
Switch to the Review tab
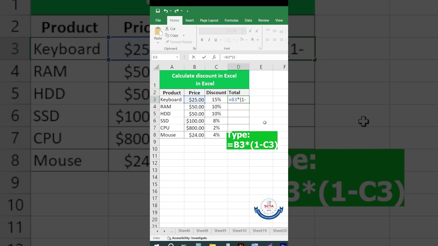tap(263, 20)
